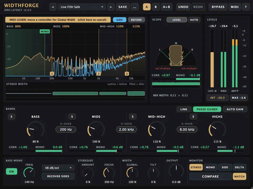Open the MIDI settings

[x=235, y=7]
